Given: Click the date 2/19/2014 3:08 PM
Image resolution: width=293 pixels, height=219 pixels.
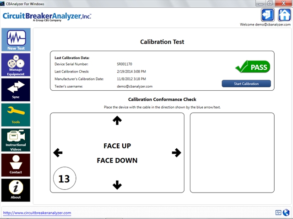Looking at the screenshot, I should (131, 72).
